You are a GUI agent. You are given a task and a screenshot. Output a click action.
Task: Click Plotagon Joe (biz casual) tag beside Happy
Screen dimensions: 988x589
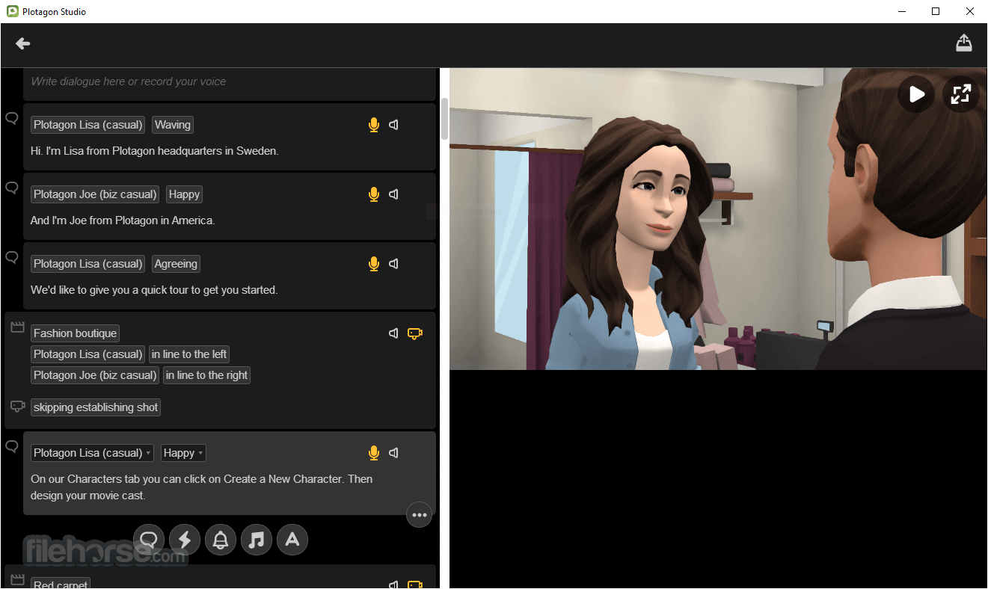[x=95, y=194]
